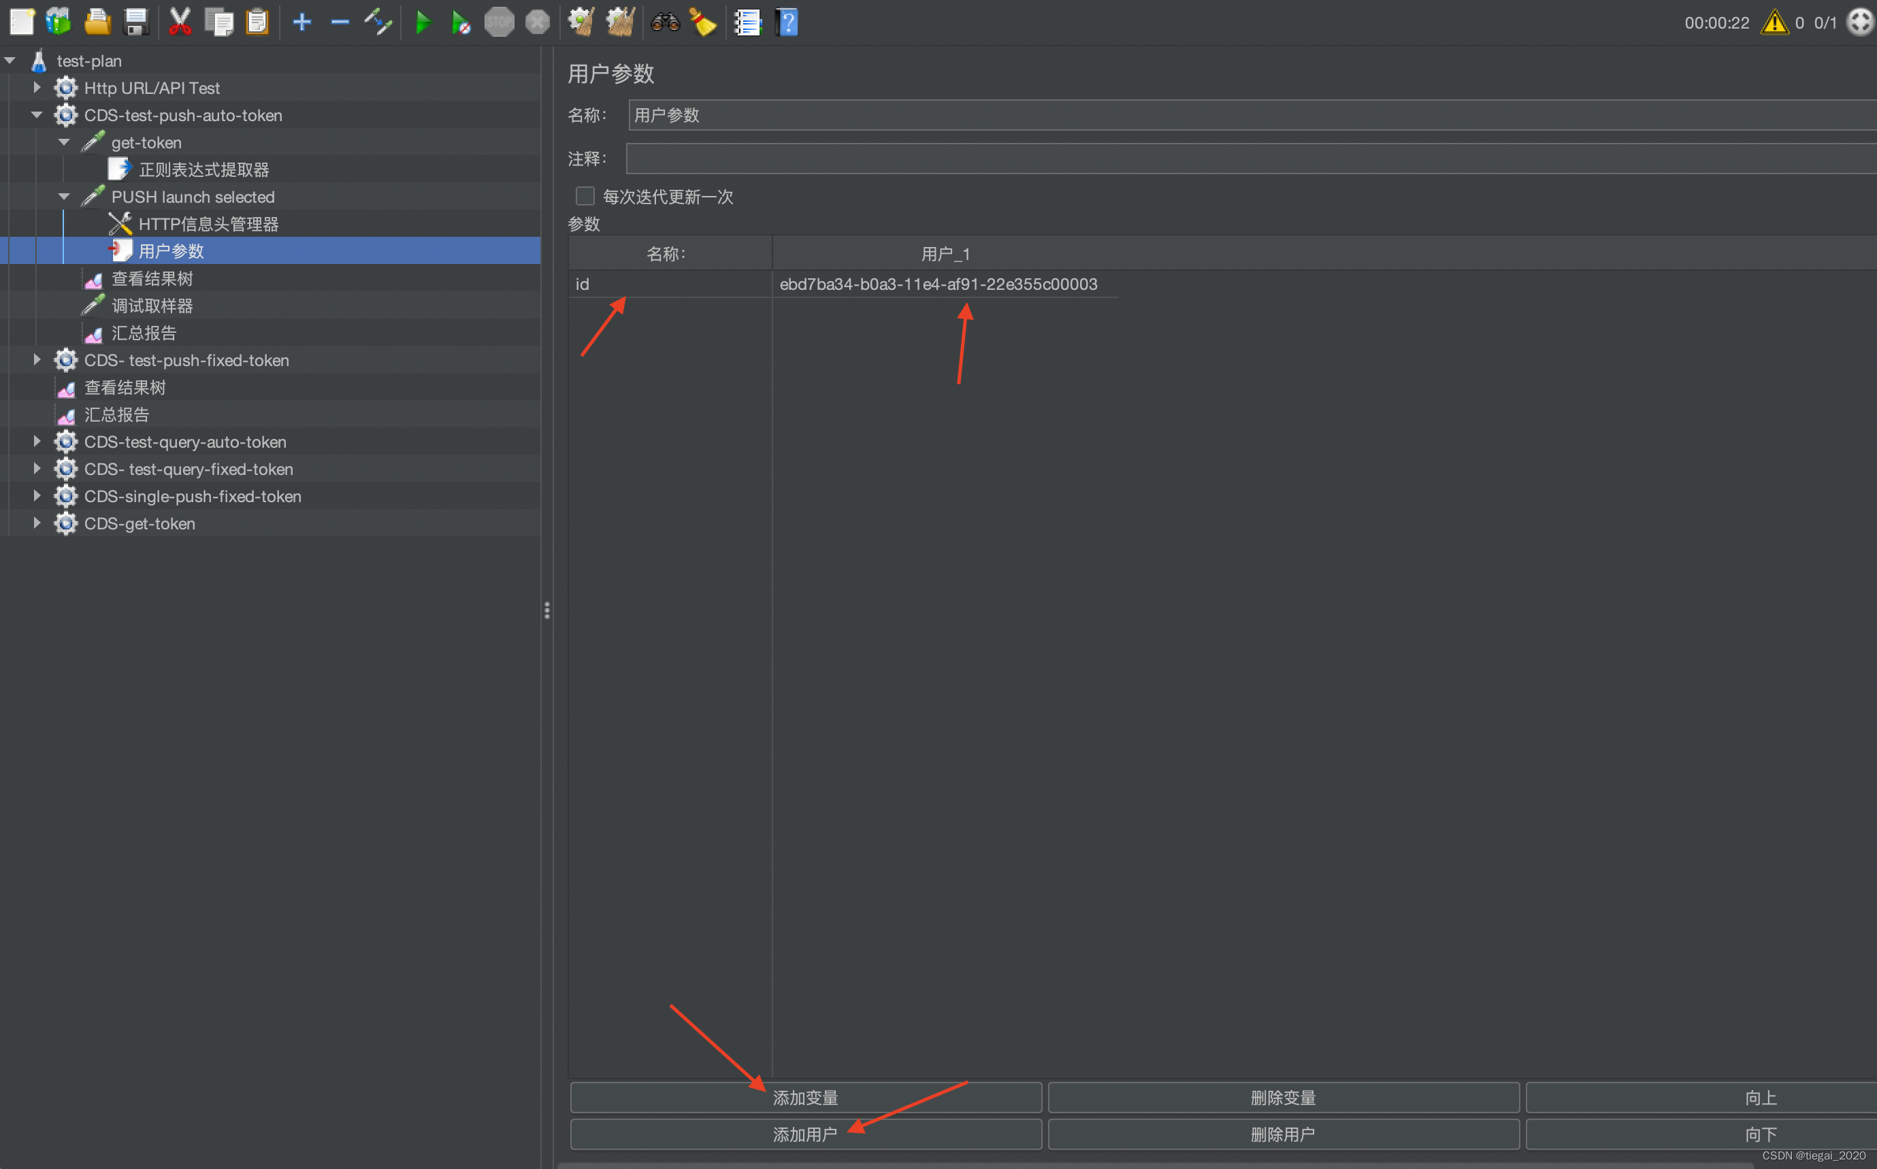Toggle the update once per iteration checkbox
The width and height of the screenshot is (1877, 1169).
[x=585, y=197]
